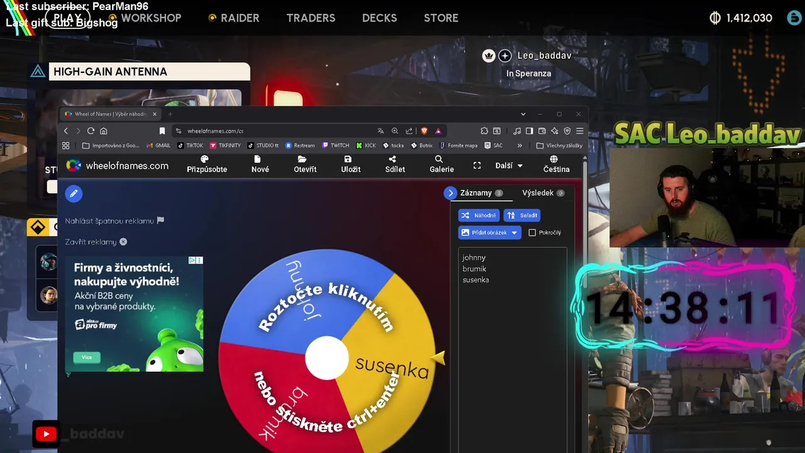Open the Galerie search
Screen dimensions: 805x453
click(441, 164)
